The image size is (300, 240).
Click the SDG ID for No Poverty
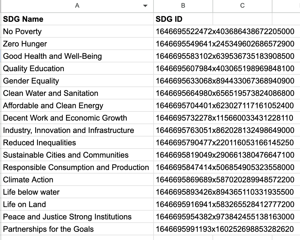[225, 31]
